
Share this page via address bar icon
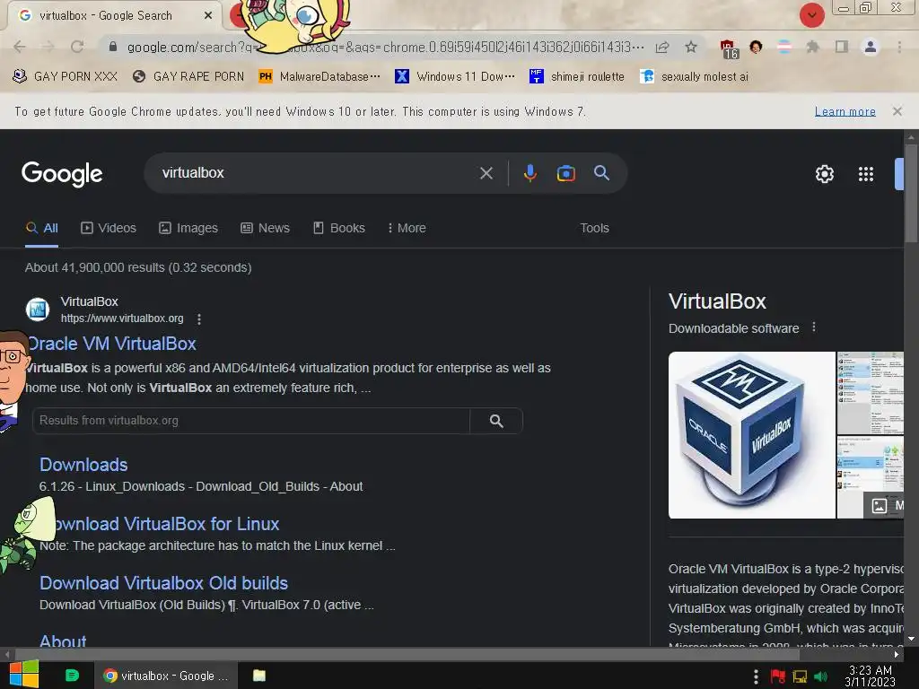[x=663, y=47]
